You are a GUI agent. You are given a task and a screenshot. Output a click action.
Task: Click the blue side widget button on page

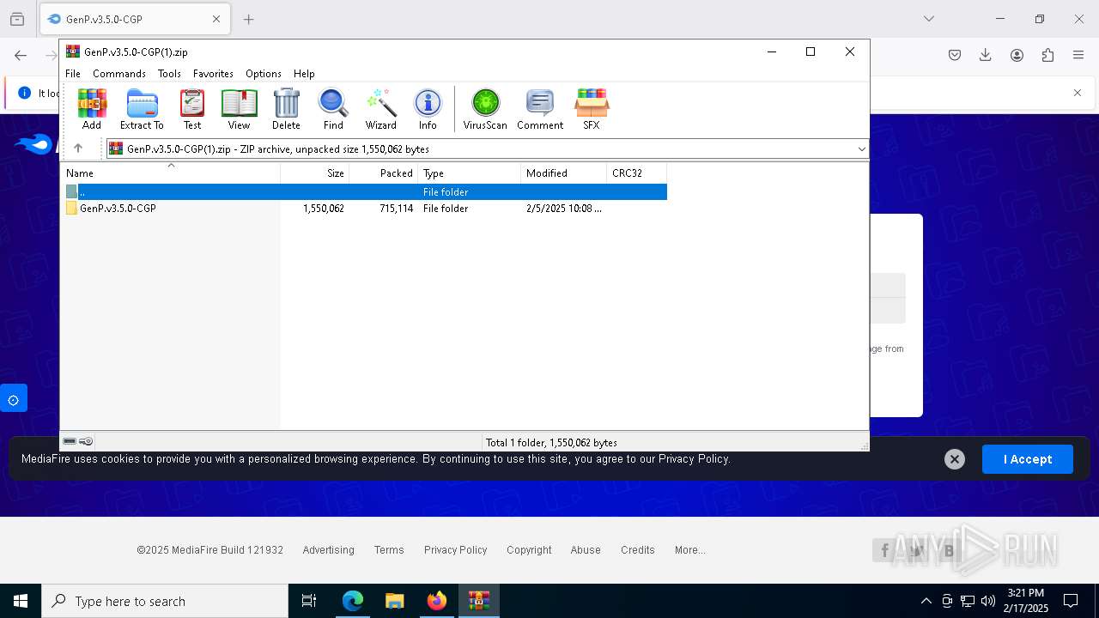(14, 399)
